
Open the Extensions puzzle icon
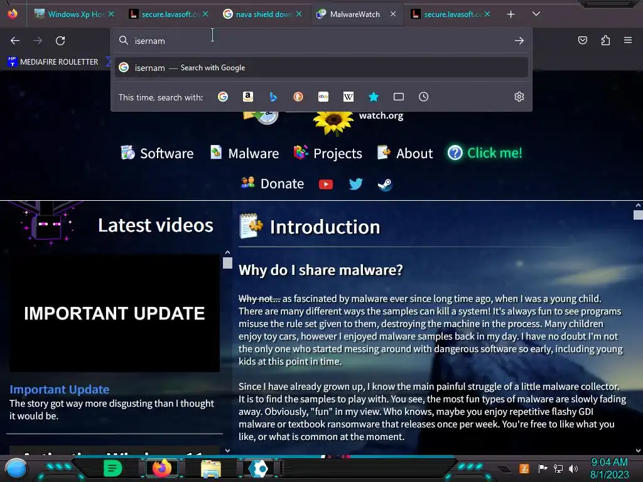click(x=605, y=40)
